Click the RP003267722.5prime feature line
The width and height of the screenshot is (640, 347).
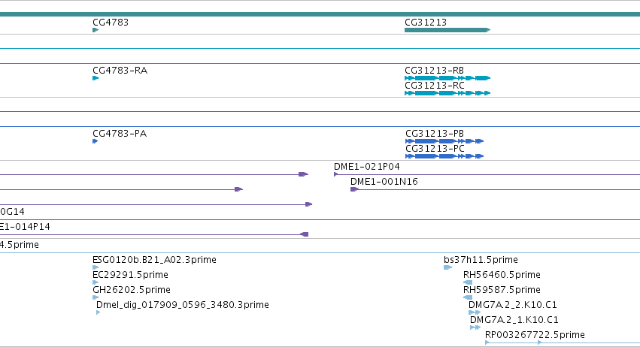[563, 342]
